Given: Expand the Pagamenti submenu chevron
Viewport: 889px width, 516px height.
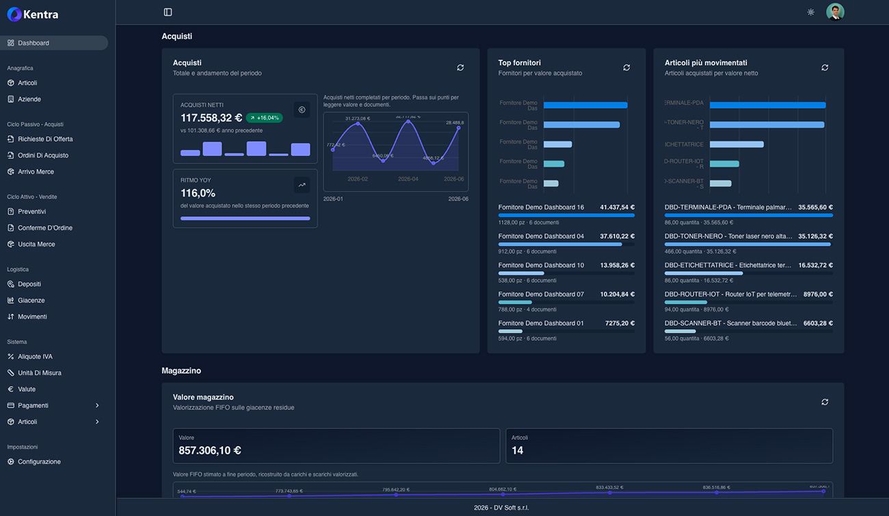Looking at the screenshot, I should (x=97, y=406).
